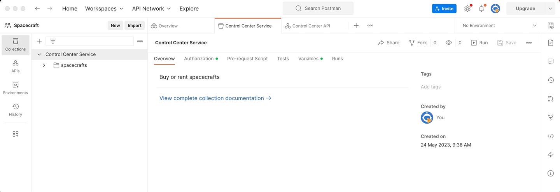The image size is (560, 192).
Task: Go back with the left arrow
Action: point(37,9)
